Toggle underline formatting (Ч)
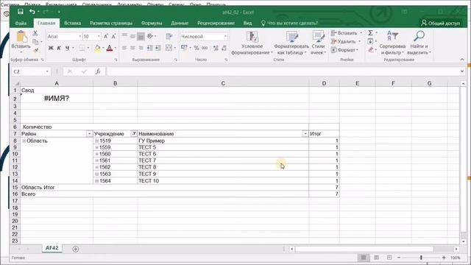This screenshot has width=471, height=265. [67, 48]
